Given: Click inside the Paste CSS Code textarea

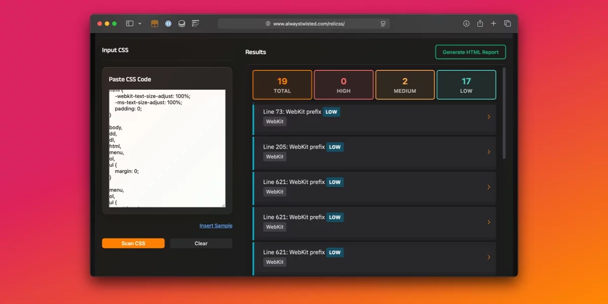Looking at the screenshot, I should [167, 147].
